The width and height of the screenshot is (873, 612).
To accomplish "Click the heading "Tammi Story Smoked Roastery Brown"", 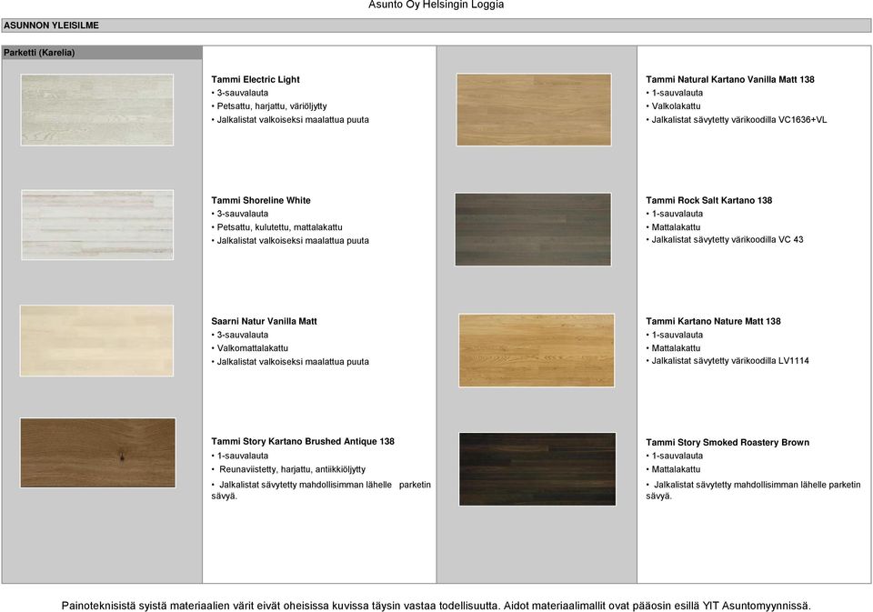I will (x=727, y=443).
